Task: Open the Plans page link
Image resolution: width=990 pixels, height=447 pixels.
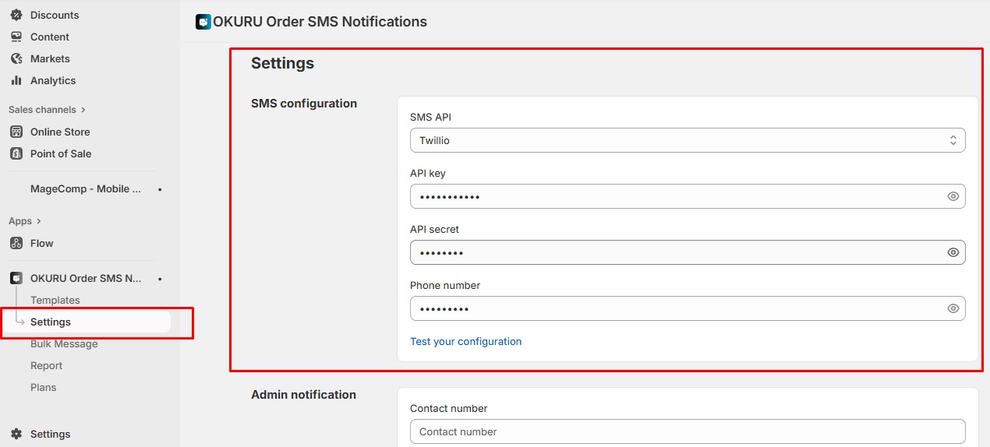Action: pyautogui.click(x=43, y=387)
